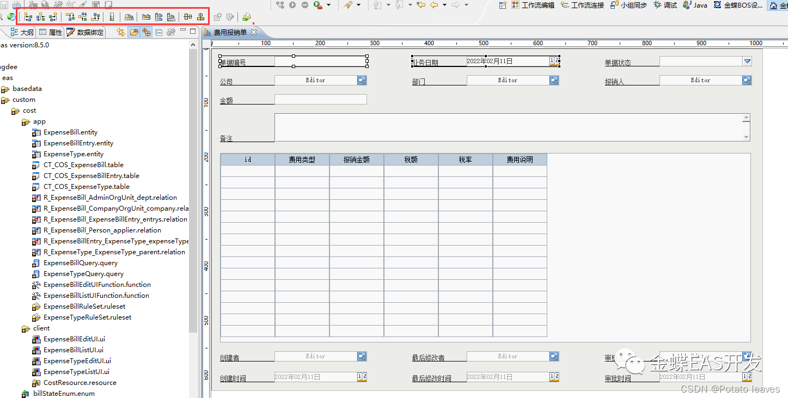Open the 部门 lookup selector button

(554, 81)
